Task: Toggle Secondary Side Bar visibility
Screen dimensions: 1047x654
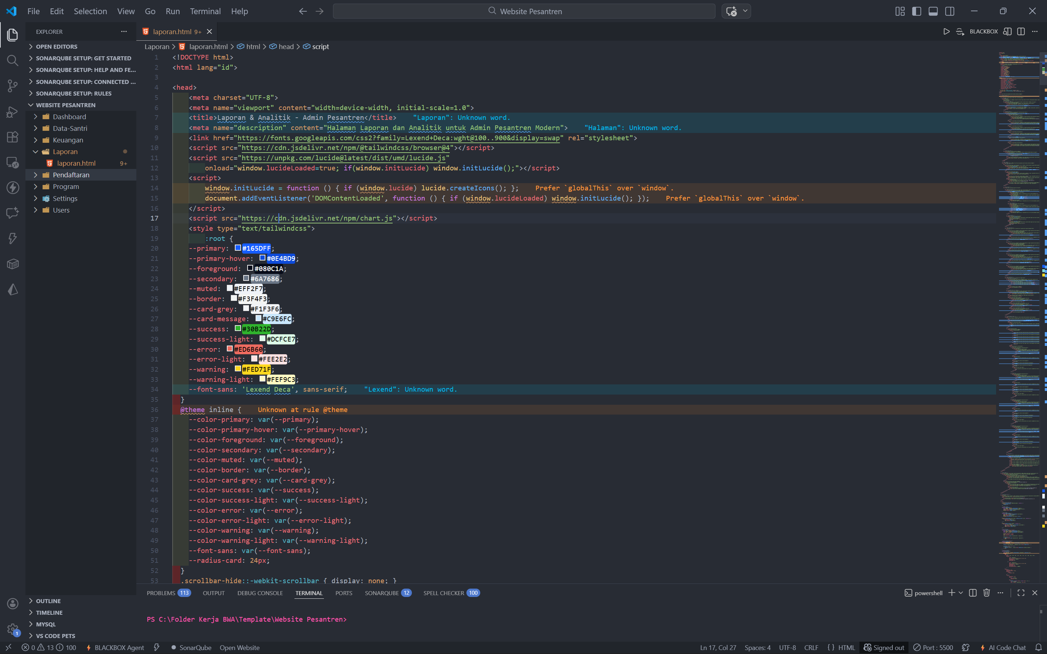Action: click(x=950, y=11)
